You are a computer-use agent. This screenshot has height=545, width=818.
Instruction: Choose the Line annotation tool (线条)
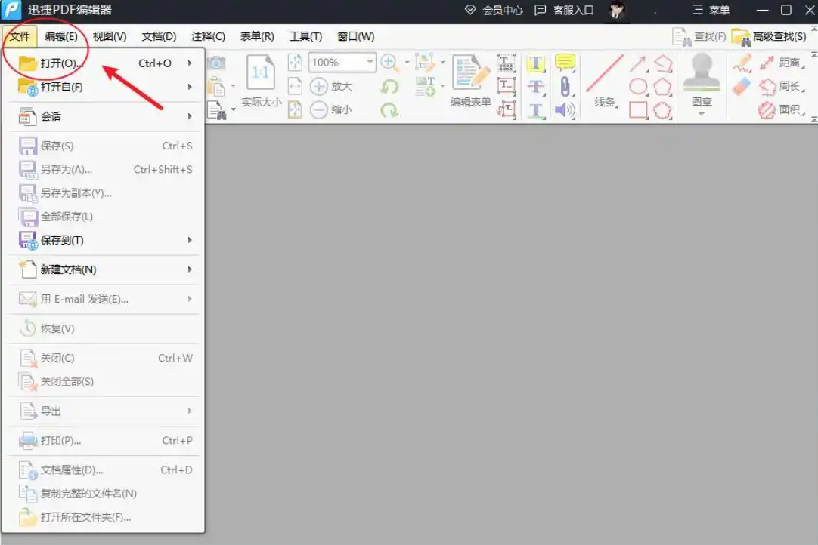pyautogui.click(x=603, y=74)
